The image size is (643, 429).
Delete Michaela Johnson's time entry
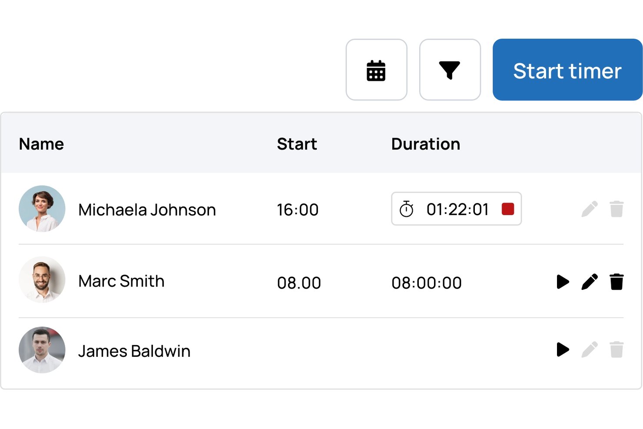click(616, 209)
